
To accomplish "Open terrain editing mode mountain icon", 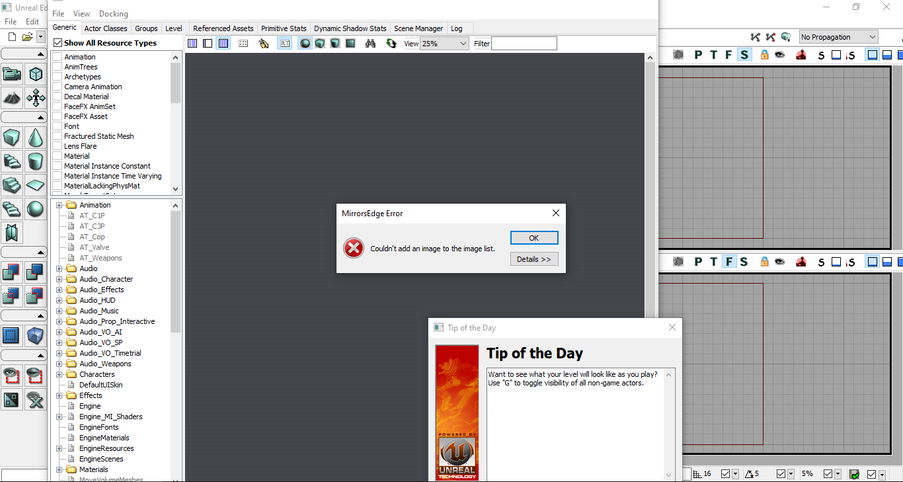I will click(x=12, y=99).
